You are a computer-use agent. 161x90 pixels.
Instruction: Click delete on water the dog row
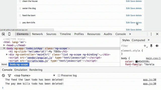[139, 8]
